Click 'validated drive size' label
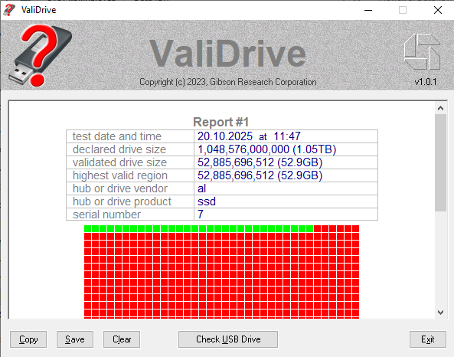The image size is (454, 357). click(x=119, y=162)
